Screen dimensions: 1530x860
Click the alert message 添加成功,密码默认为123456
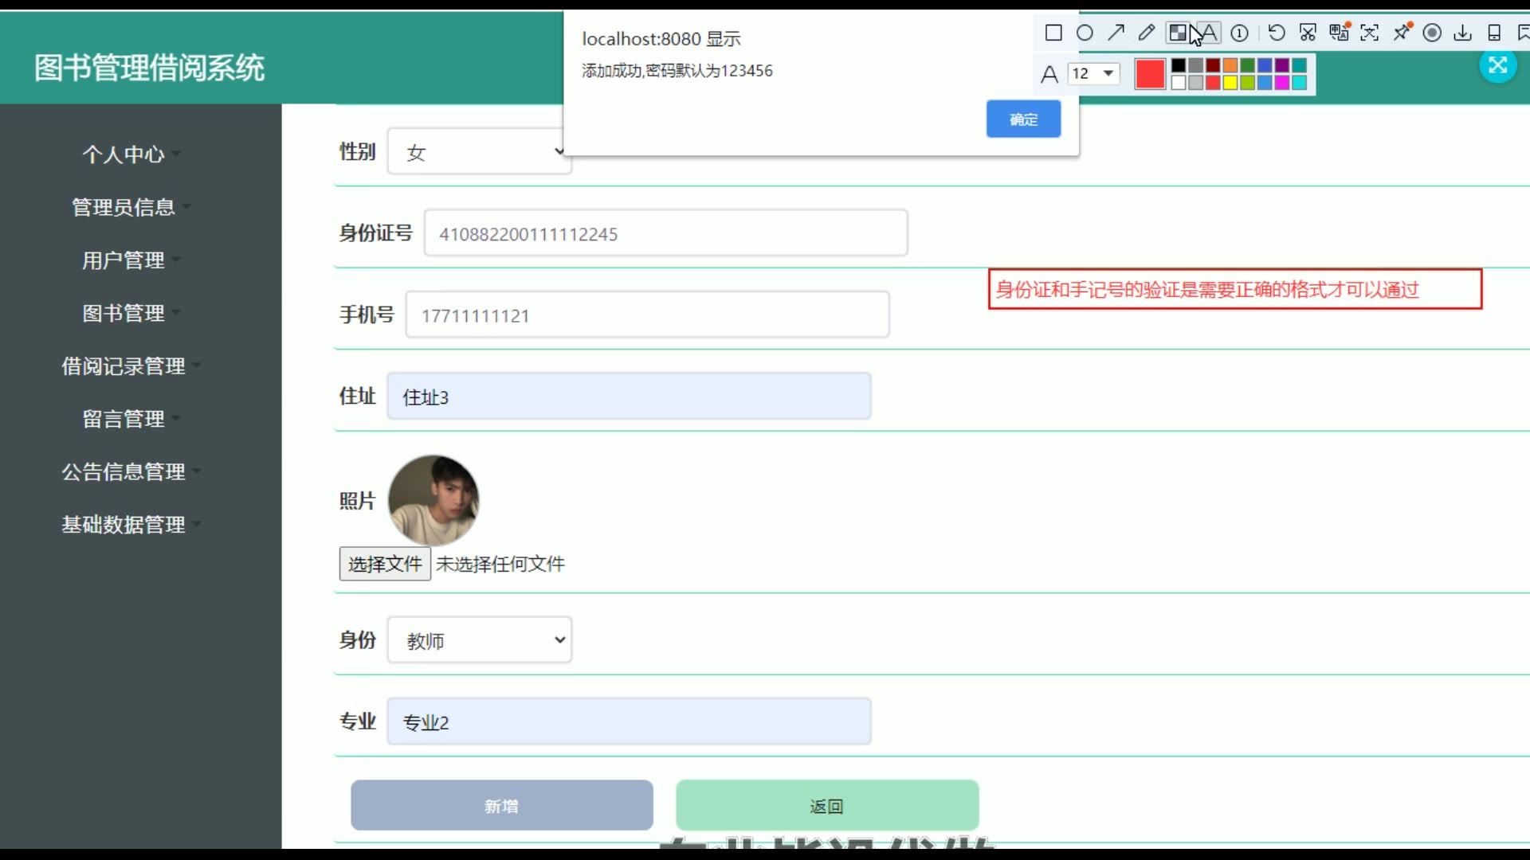pos(677,71)
